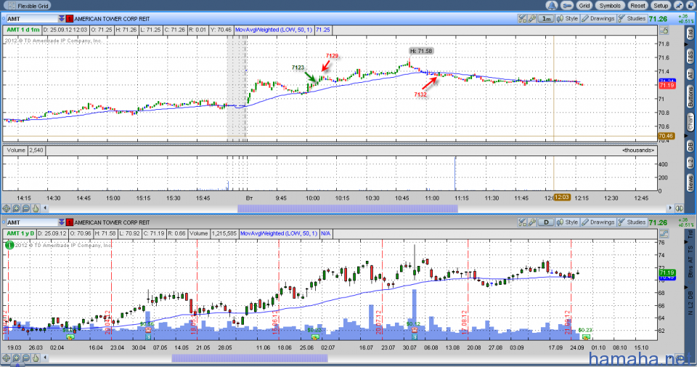Click top chart AMT symbol field
Screen dimensions: 697x367
tap(32, 19)
